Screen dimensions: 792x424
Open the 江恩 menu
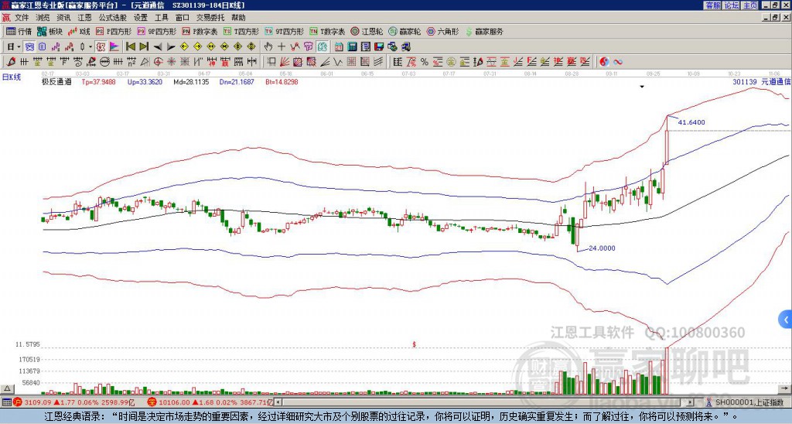pos(85,18)
